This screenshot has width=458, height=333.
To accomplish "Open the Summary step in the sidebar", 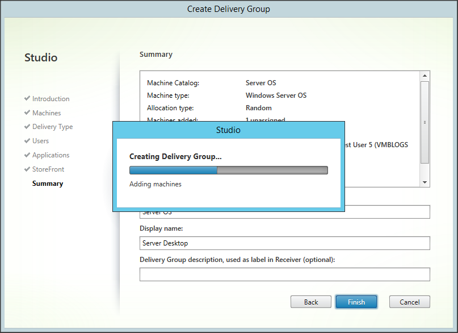I will coord(48,184).
